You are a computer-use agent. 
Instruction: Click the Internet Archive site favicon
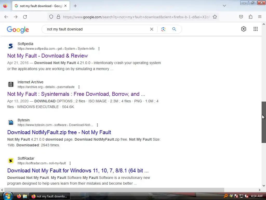(11, 84)
